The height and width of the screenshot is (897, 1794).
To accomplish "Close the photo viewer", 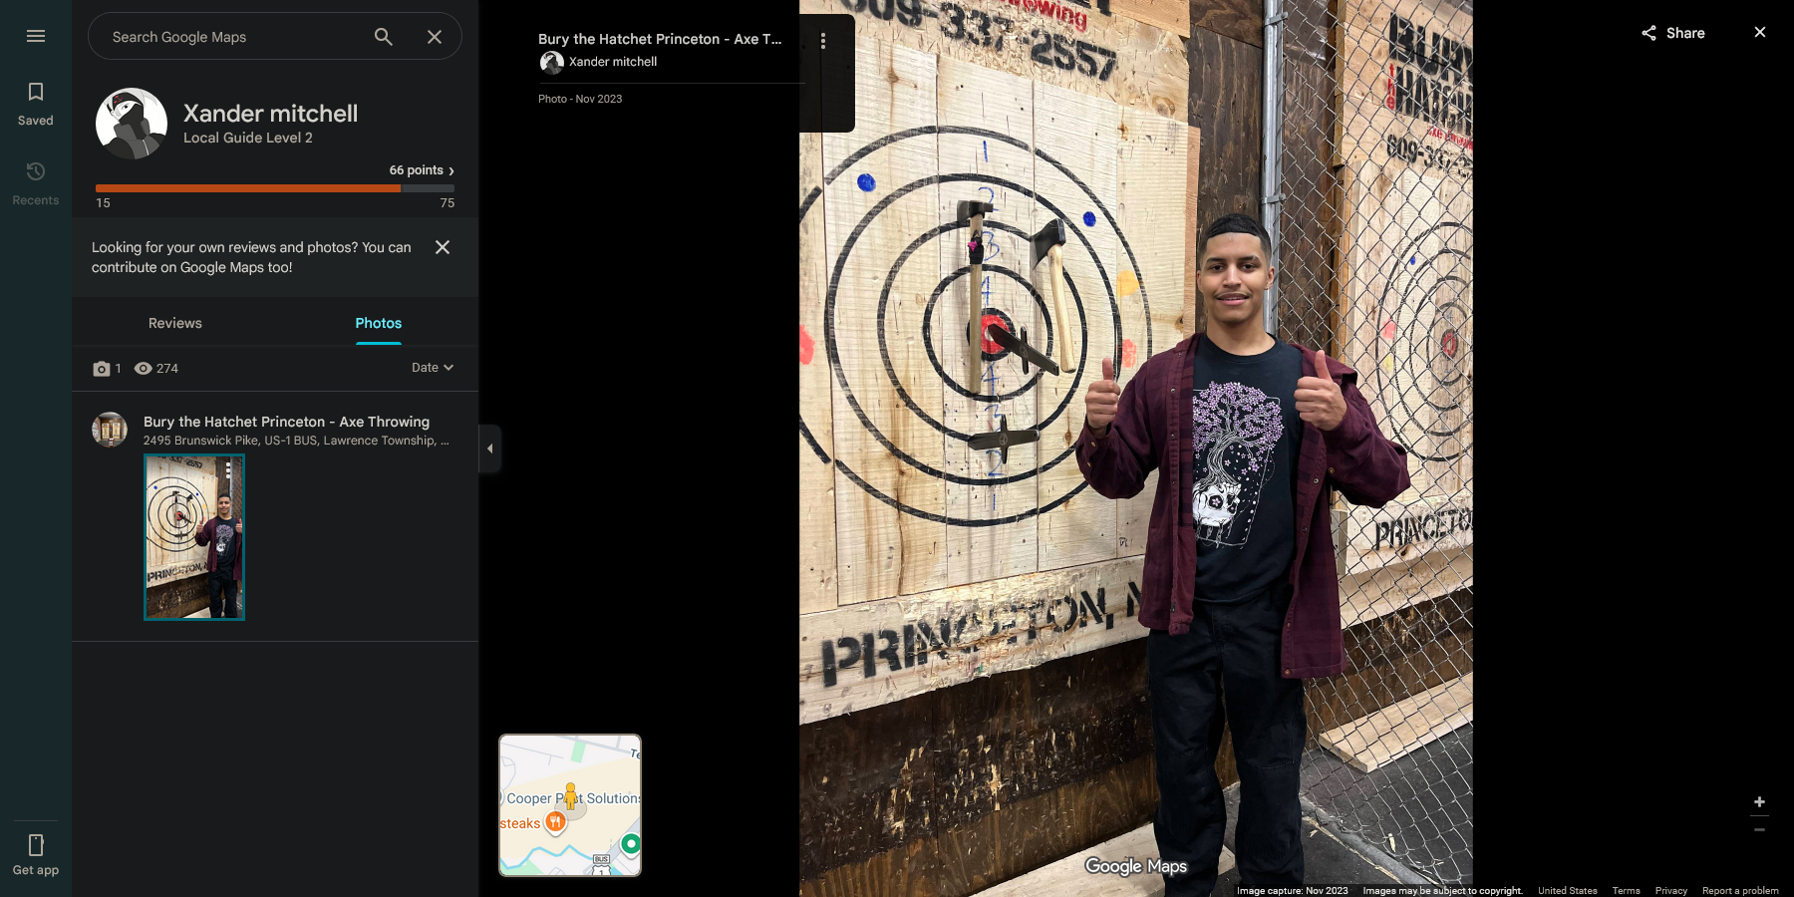I will 1760,32.
